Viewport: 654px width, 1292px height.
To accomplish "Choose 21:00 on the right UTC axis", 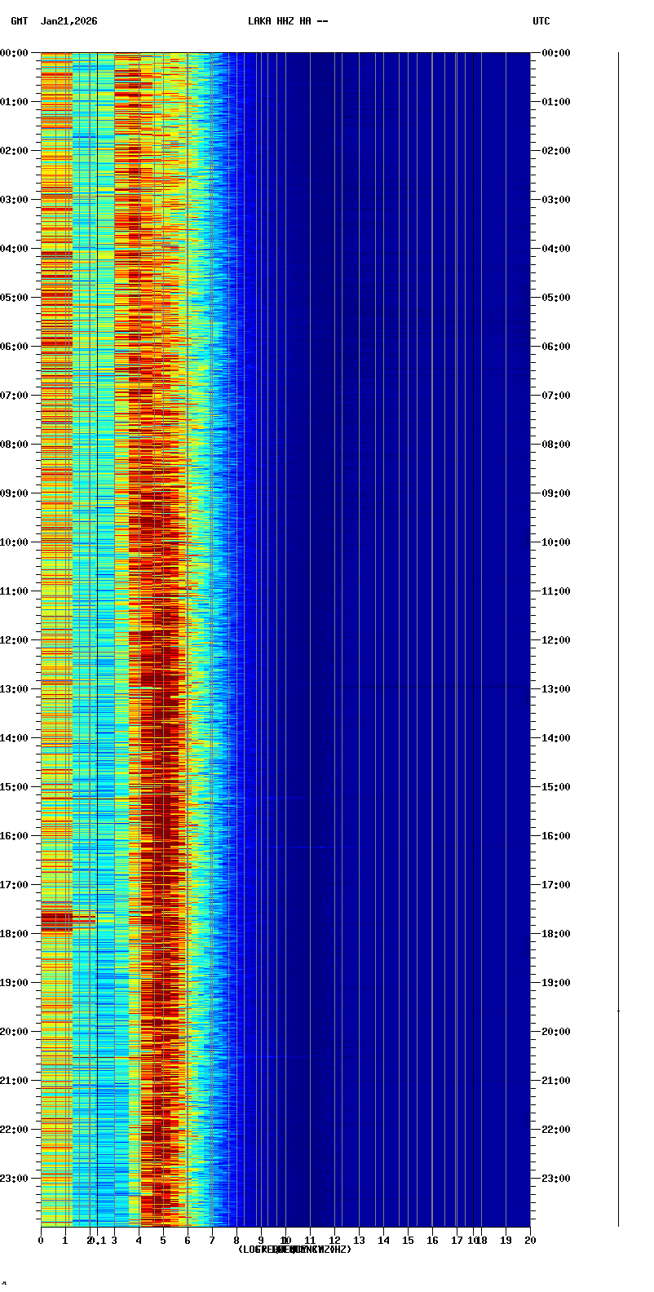I will pyautogui.click(x=556, y=1081).
